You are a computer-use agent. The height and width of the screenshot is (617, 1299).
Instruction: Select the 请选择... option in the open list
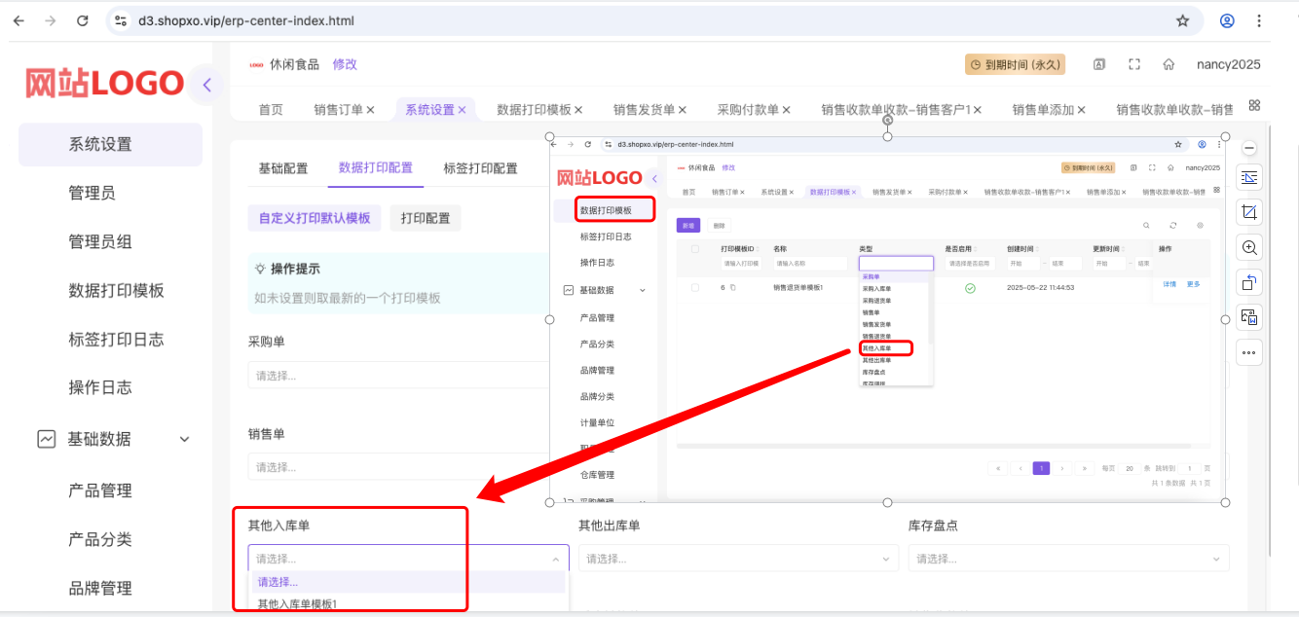[x=408, y=582]
